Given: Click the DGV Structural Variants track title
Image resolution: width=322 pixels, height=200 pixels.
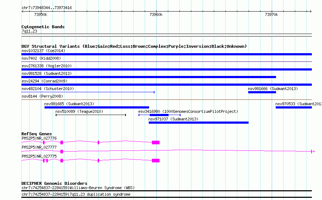Looking at the screenshot, I should [134, 46].
